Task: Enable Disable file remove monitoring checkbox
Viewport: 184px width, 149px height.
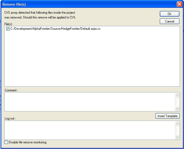Action: click(6, 142)
